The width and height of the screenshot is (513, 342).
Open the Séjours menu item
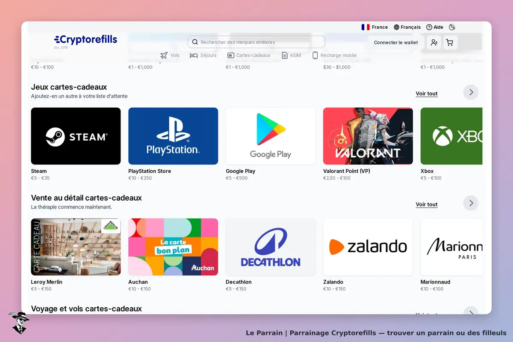click(203, 55)
